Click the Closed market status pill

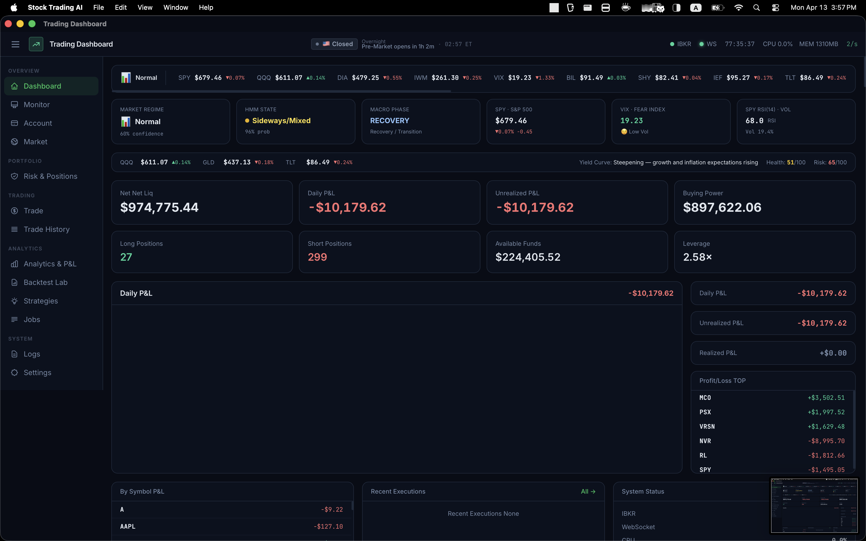point(334,44)
